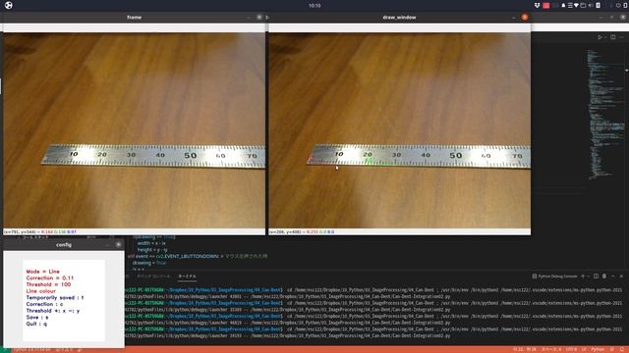This screenshot has width=629, height=353.
Task: Click the spaces indentation setting in the status bar
Action: [552, 349]
